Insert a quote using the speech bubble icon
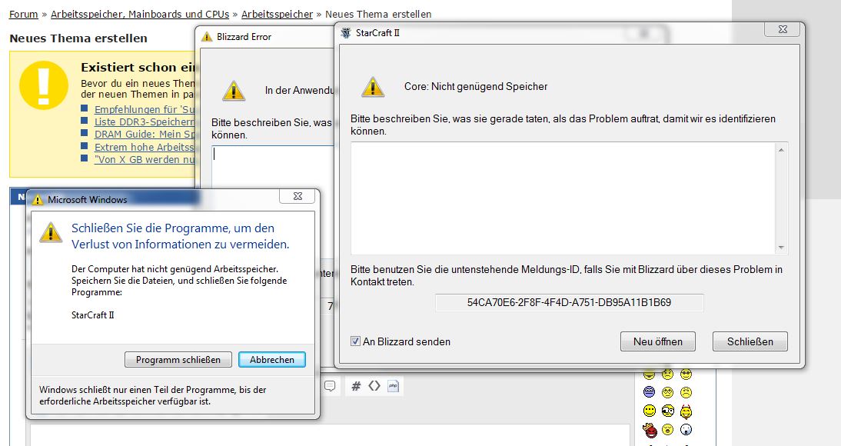 330,386
